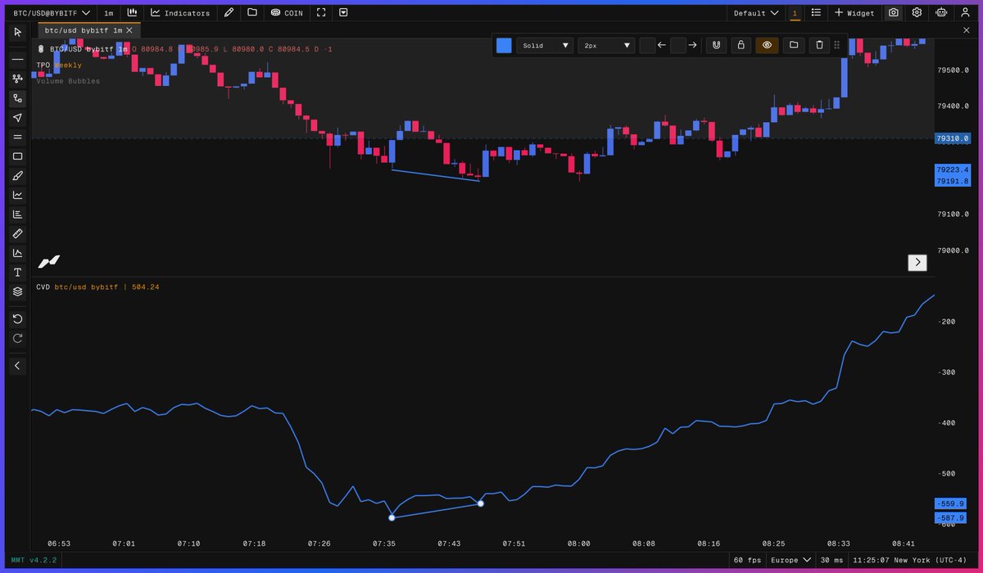Select the rectangle shape tool
The width and height of the screenshot is (983, 573).
pos(18,156)
